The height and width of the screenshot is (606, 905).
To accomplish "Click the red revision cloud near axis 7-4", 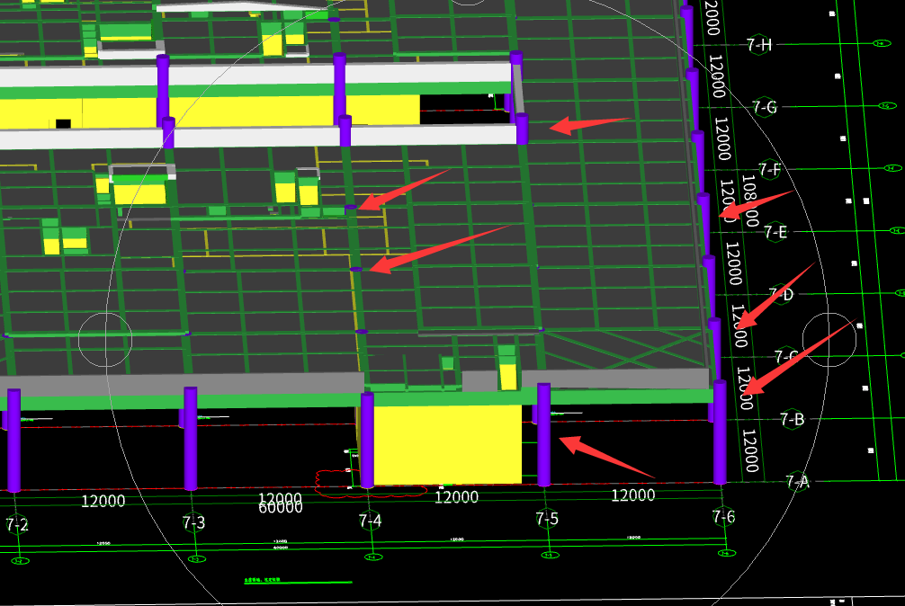I will tap(371, 483).
